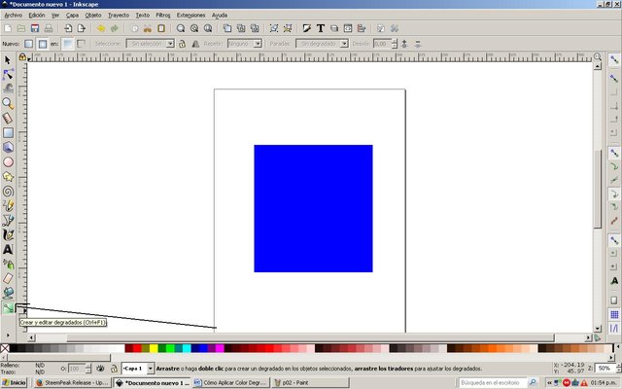
Task: Open Extensiones menu
Action: point(190,16)
